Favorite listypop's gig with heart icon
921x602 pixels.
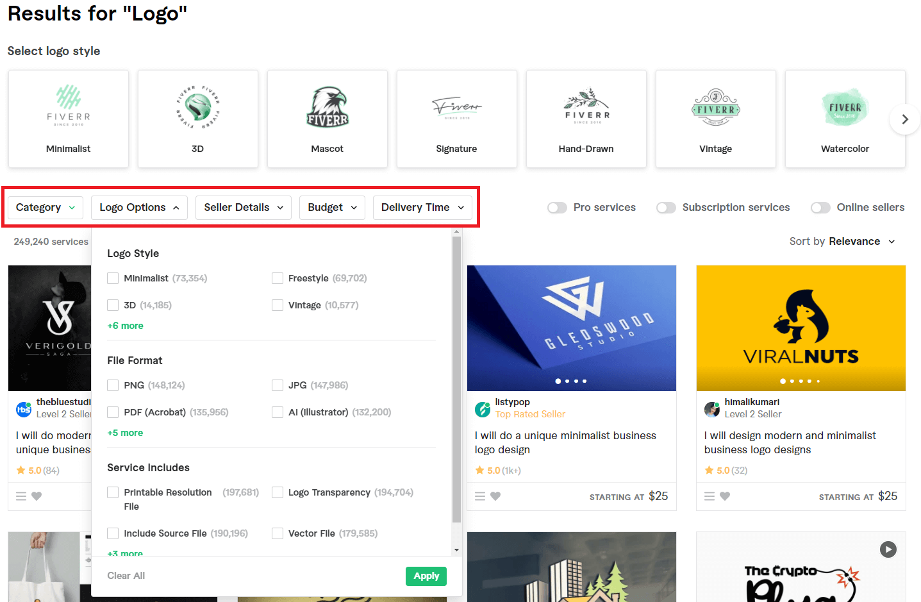(x=495, y=496)
